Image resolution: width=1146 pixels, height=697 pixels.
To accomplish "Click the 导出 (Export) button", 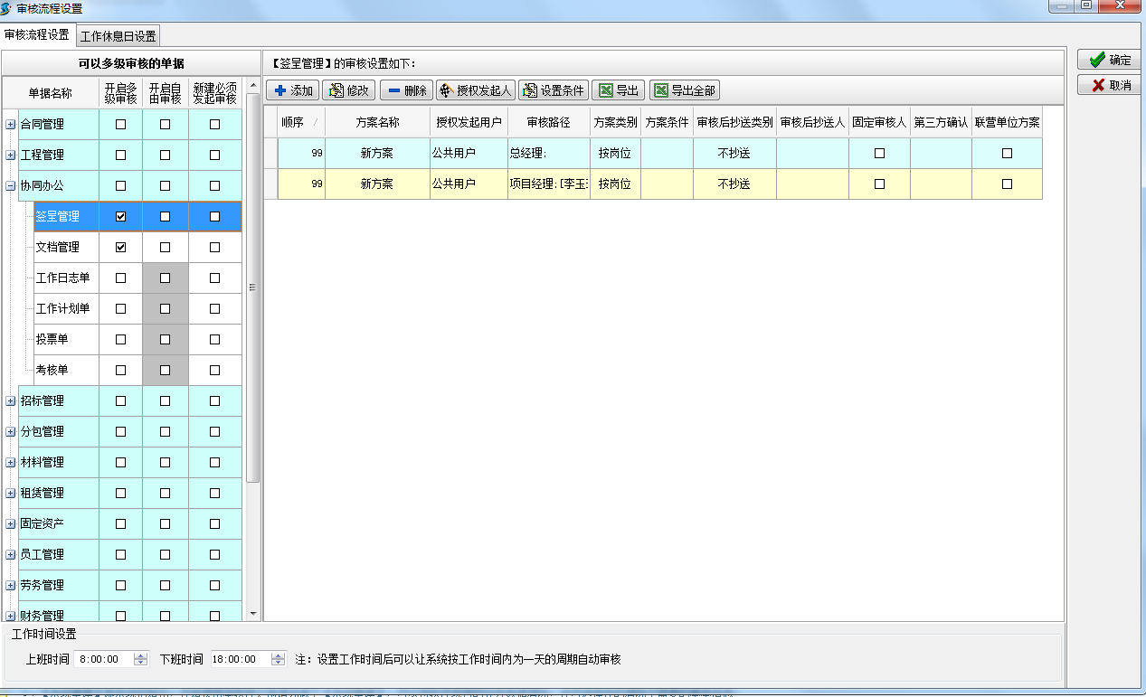I will 618,90.
